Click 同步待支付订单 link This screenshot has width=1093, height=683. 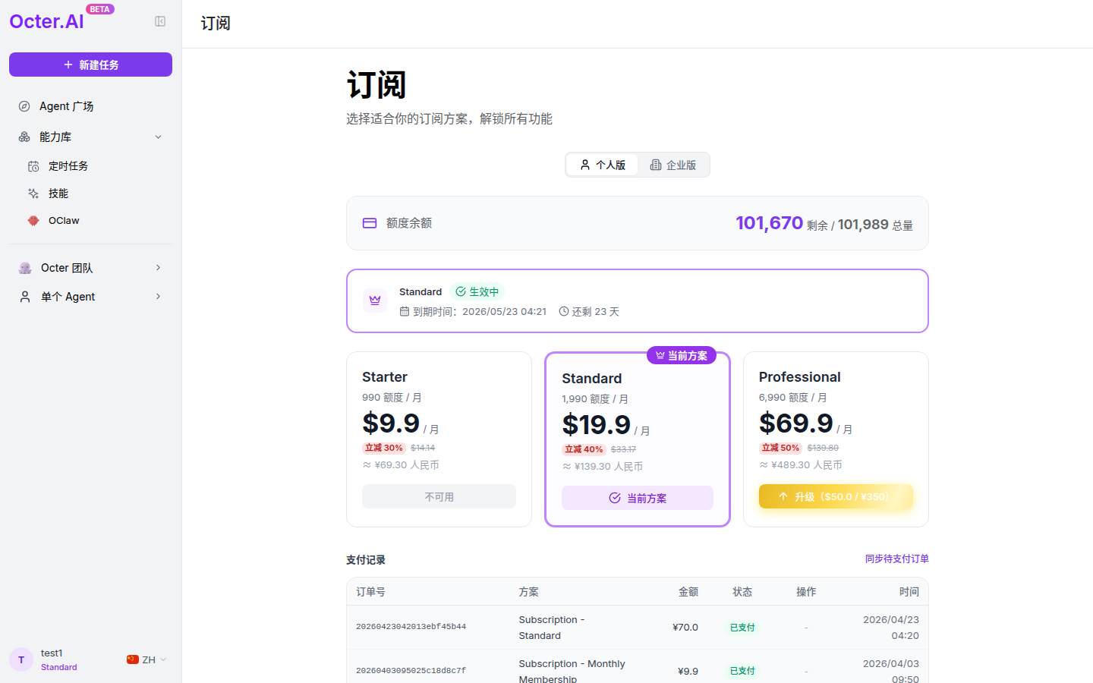pos(897,559)
